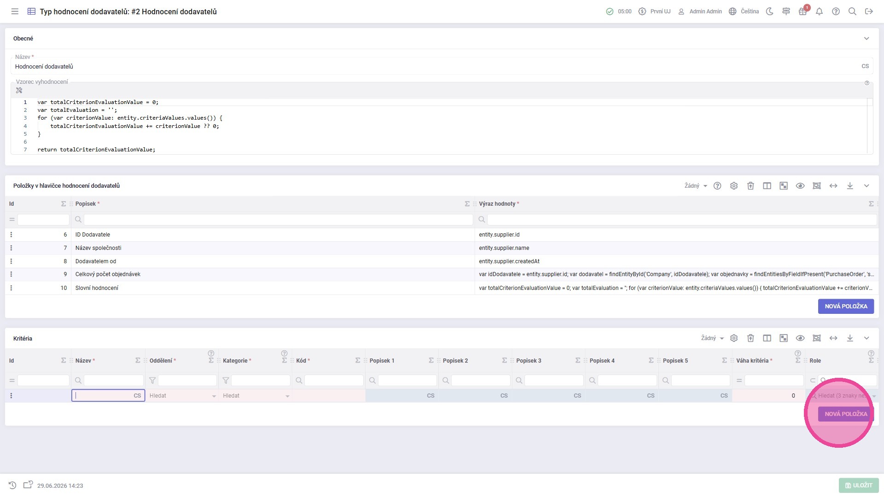Collapse the Obecné section

[x=867, y=39]
